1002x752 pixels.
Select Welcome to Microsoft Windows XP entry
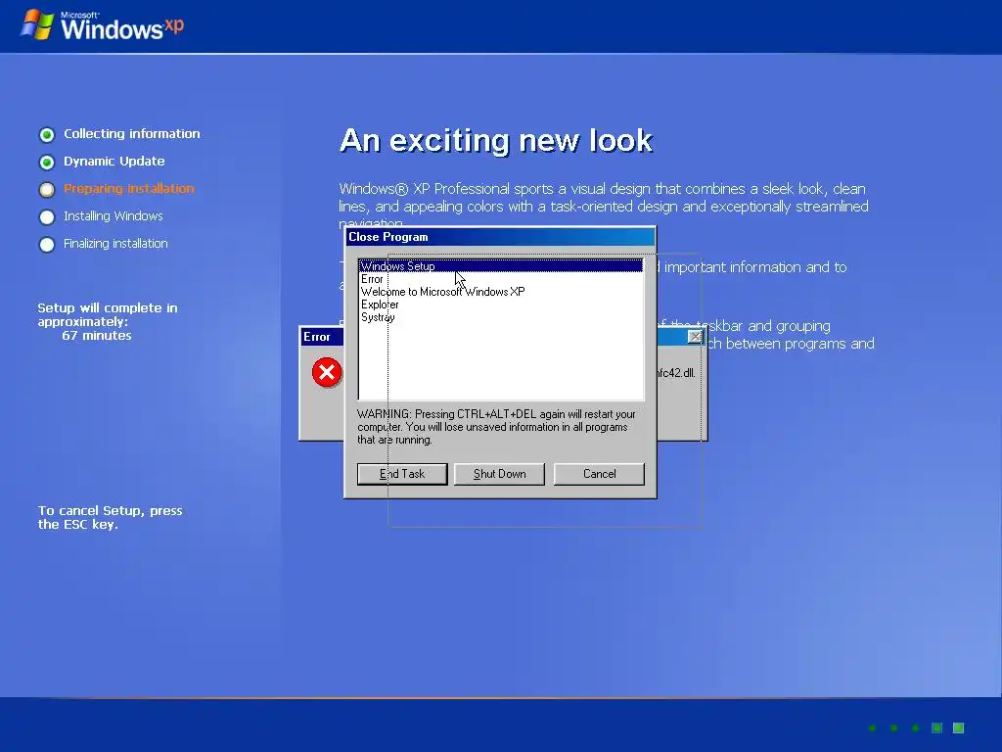500,292
